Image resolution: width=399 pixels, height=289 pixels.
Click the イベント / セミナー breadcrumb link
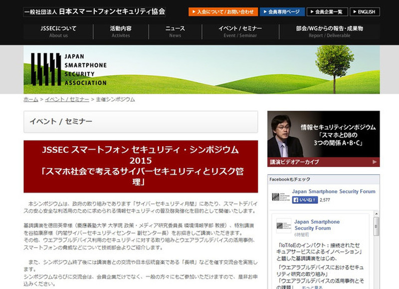point(67,100)
